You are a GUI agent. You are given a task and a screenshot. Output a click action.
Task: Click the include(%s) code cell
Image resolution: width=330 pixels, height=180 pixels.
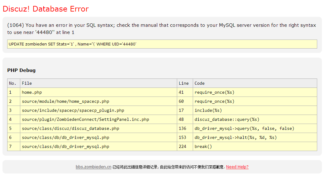pyautogui.click(x=255, y=110)
